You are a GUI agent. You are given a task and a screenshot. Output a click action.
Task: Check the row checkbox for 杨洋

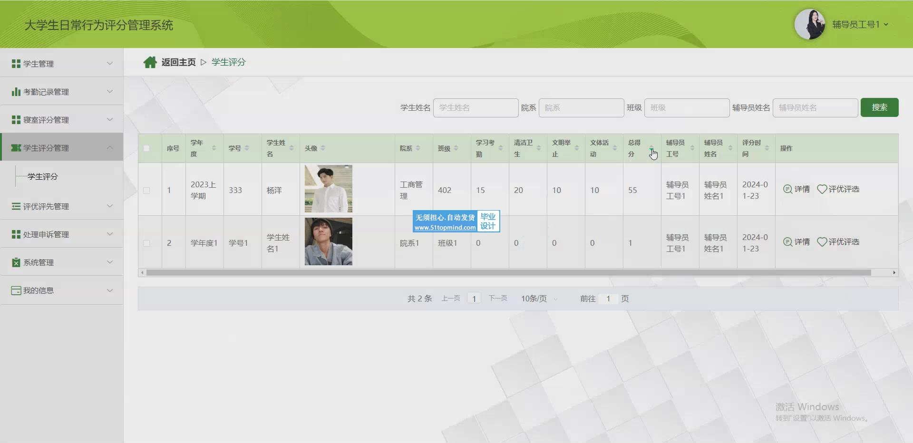pos(146,191)
